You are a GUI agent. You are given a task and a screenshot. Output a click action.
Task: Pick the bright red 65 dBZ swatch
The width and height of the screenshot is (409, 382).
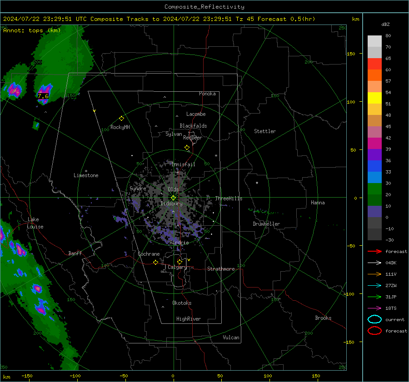click(374, 64)
